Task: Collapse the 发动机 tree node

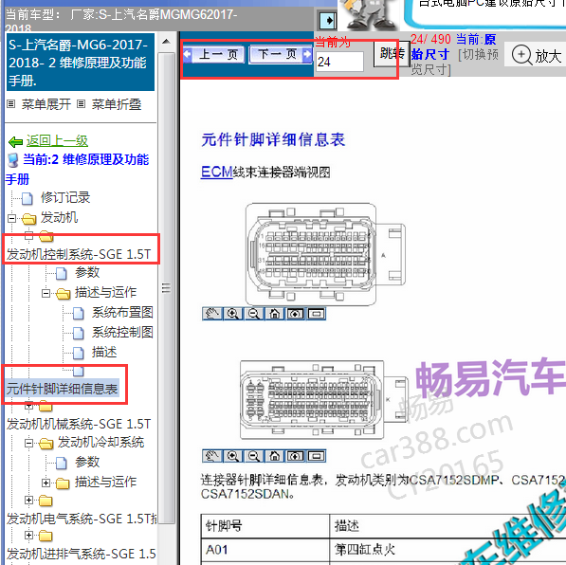Action: pyautogui.click(x=11, y=218)
